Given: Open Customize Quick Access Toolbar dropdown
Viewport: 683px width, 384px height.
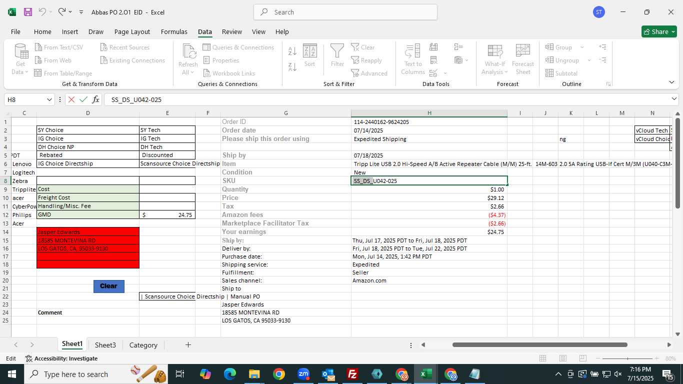Looking at the screenshot, I should click(81, 12).
